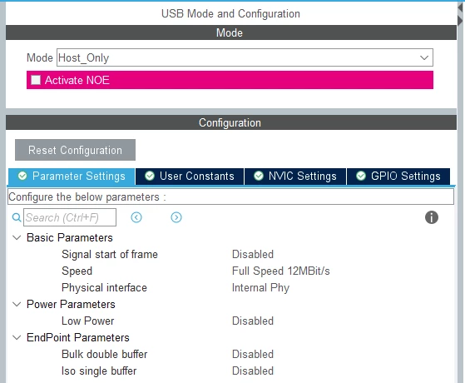
Task: Click the Mode section header bar
Action: pyautogui.click(x=231, y=32)
